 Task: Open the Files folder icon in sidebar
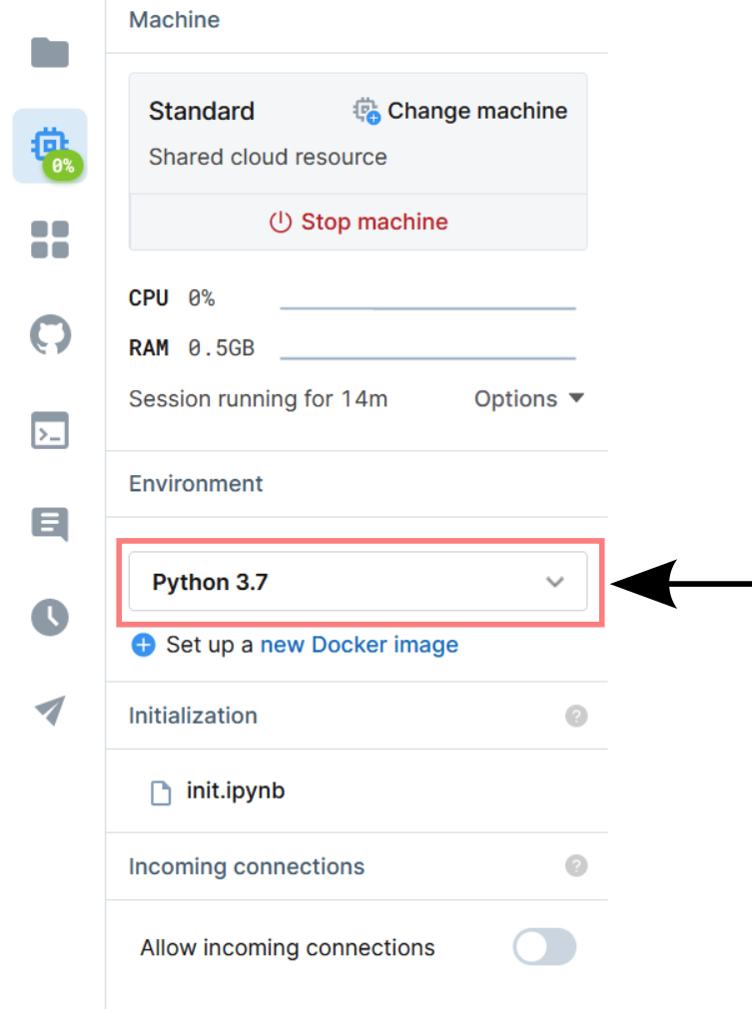tap(50, 53)
